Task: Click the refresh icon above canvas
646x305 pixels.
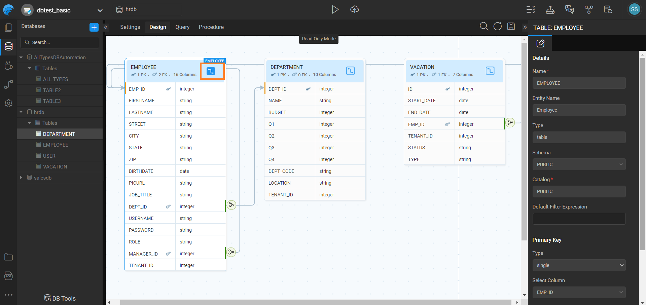Action: click(x=497, y=26)
